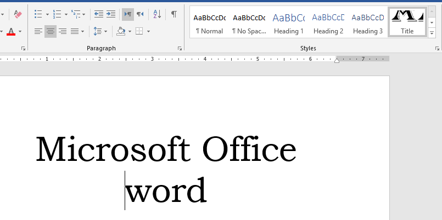Open the Shading color dropdown arrow
Viewport: 442px width, 220px height.
pyautogui.click(x=130, y=32)
